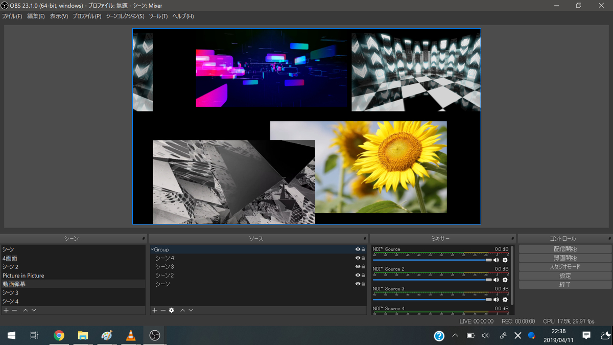The image size is (613, 345).
Task: Open NDI Source audio settings gear
Action: point(505,260)
